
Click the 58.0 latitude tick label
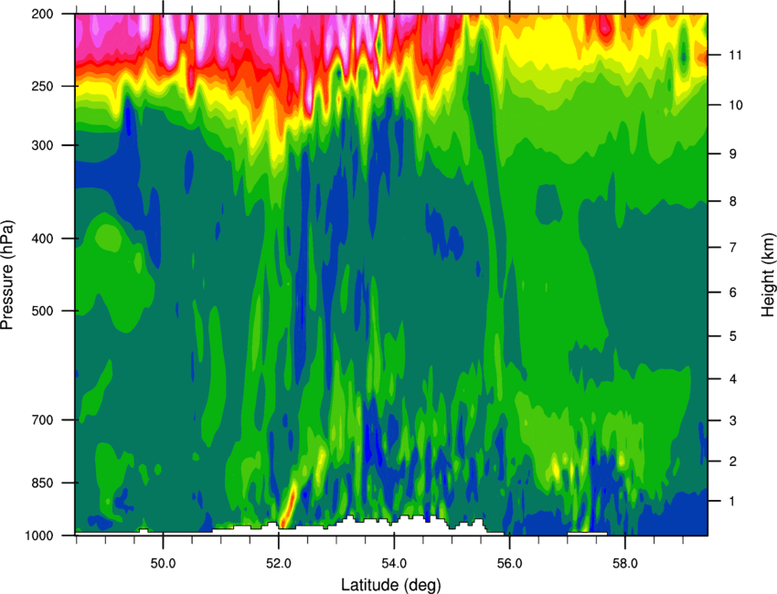click(625, 564)
